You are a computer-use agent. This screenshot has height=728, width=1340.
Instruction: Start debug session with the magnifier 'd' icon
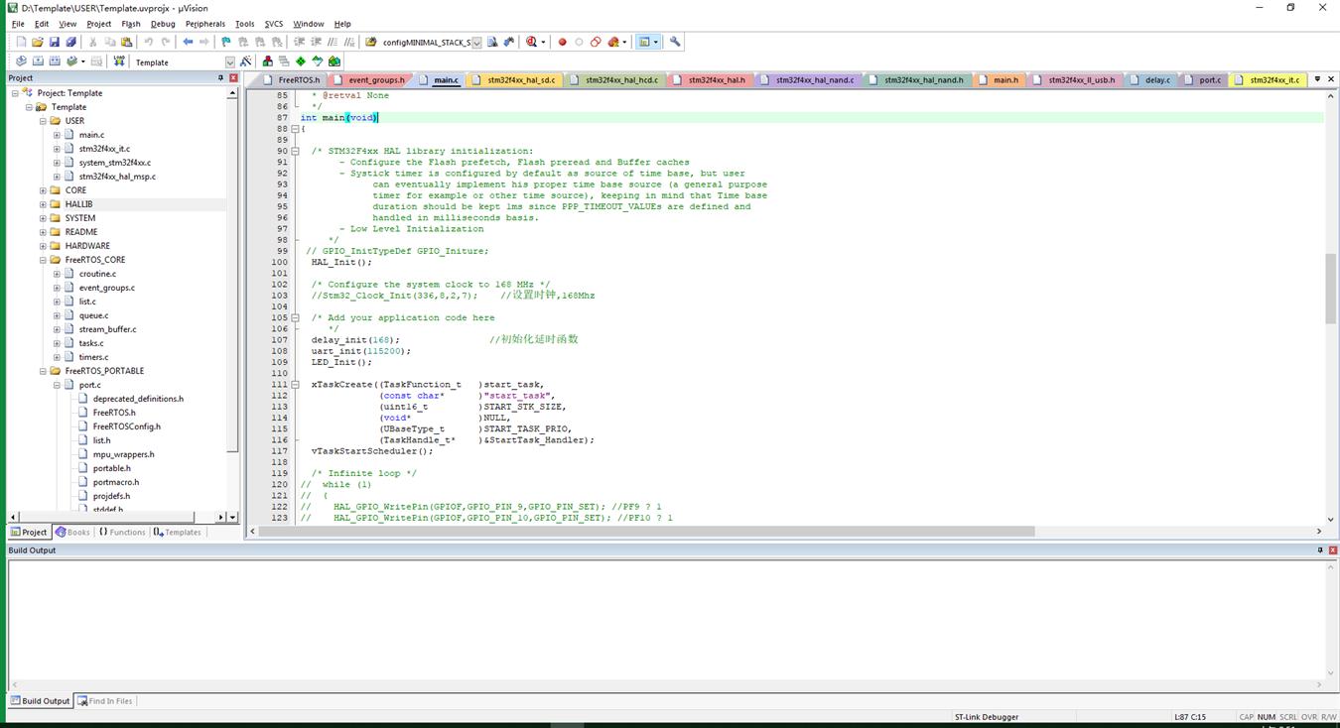pos(532,42)
